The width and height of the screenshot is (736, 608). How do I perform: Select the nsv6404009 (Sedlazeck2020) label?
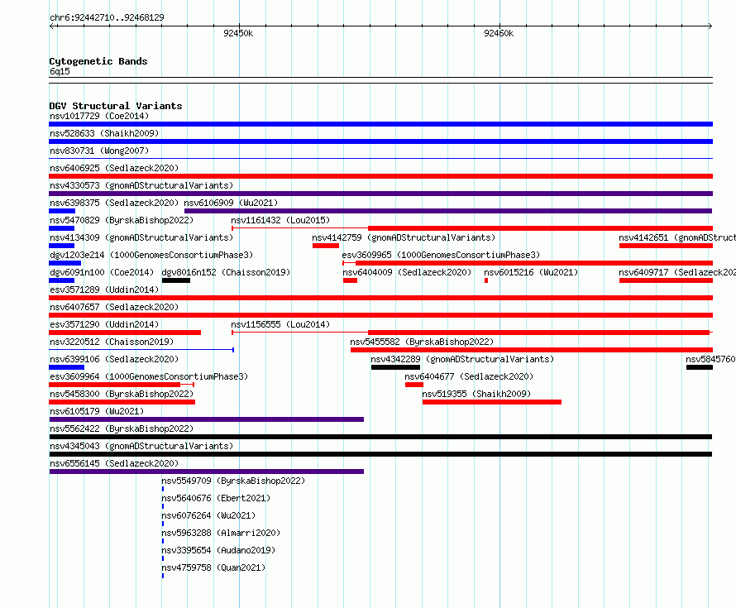pos(407,272)
